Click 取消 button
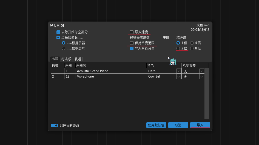Viewport: 259px width, 145px height. [178, 125]
